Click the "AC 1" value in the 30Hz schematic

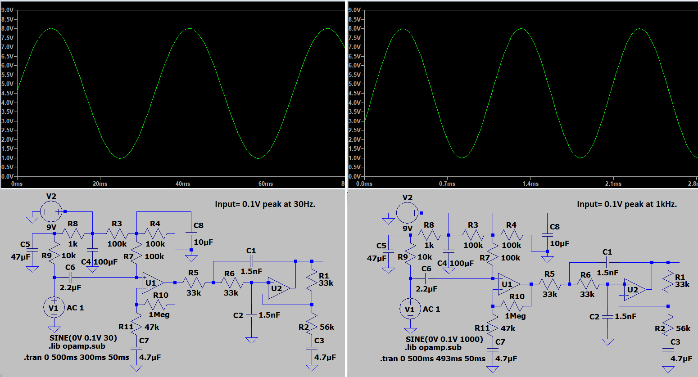pos(75,308)
